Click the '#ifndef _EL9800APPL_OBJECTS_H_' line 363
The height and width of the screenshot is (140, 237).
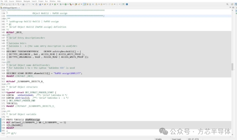[x=25, y=81]
